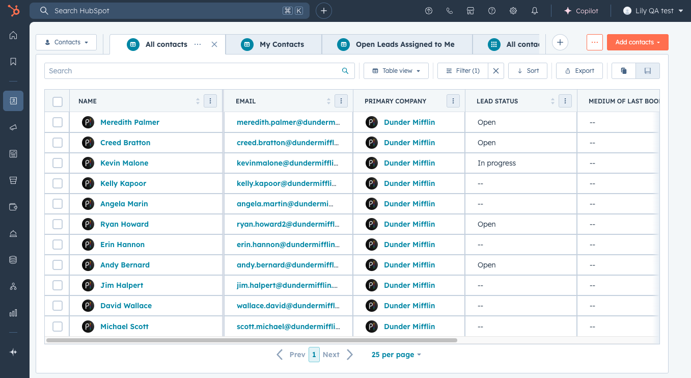691x378 pixels.
Task: Open the orange ellipsis more actions button
Action: coord(595,42)
